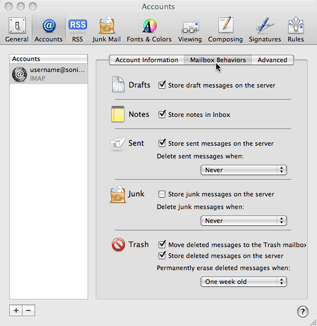The height and width of the screenshot is (326, 317).
Task: Toggle Store draft messages on the server
Action: pyautogui.click(x=162, y=85)
